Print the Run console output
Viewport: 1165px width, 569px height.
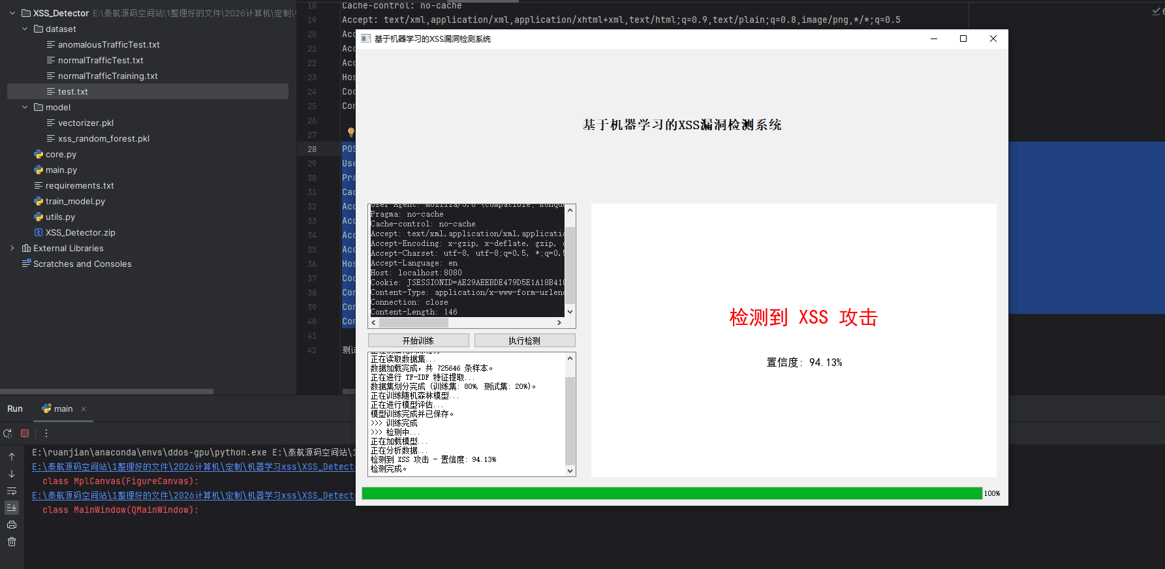click(12, 525)
